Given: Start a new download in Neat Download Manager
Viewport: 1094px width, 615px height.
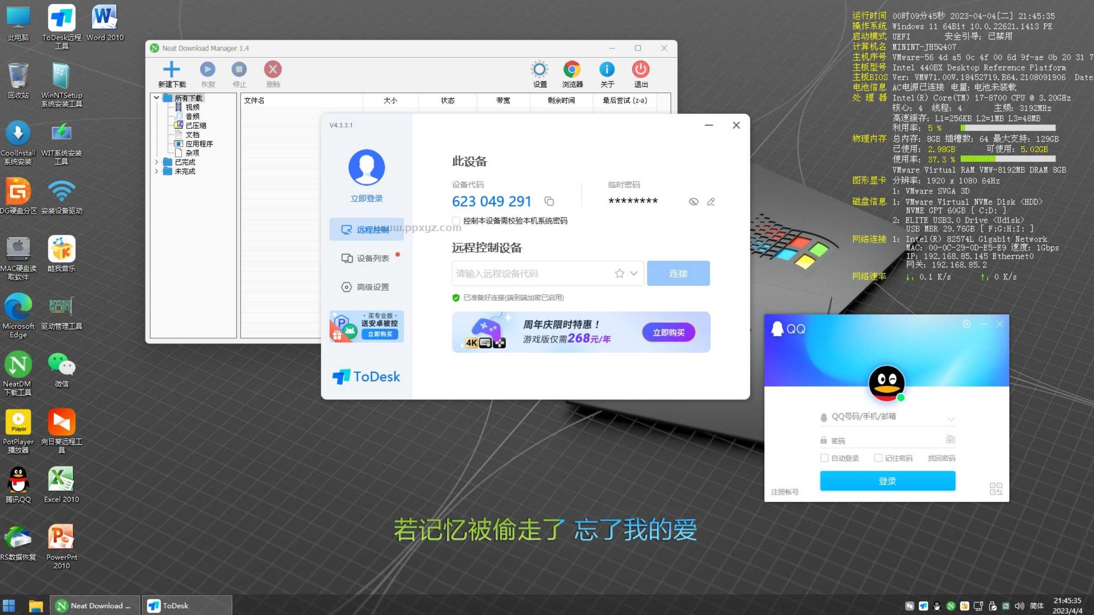Looking at the screenshot, I should (x=172, y=69).
